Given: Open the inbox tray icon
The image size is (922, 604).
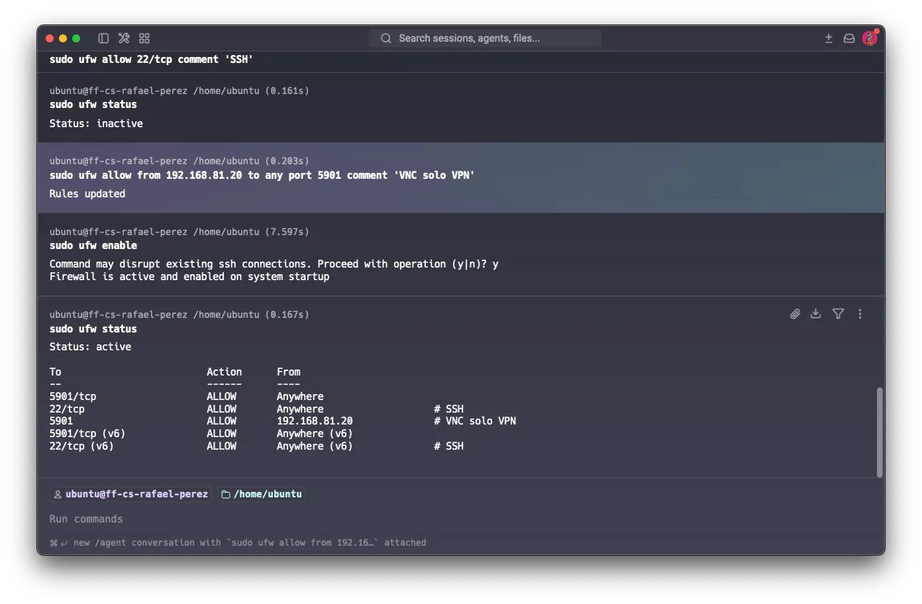Looking at the screenshot, I should [x=849, y=38].
